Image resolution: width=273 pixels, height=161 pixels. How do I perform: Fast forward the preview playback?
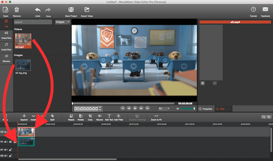pos(141,109)
